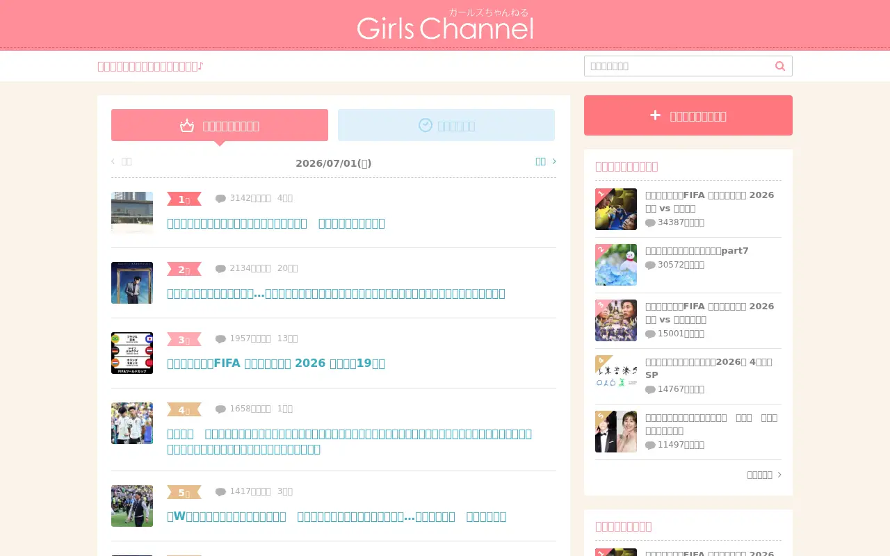Open rank 5 stadium crowd thumbnail
The image size is (890, 556).
point(132,506)
